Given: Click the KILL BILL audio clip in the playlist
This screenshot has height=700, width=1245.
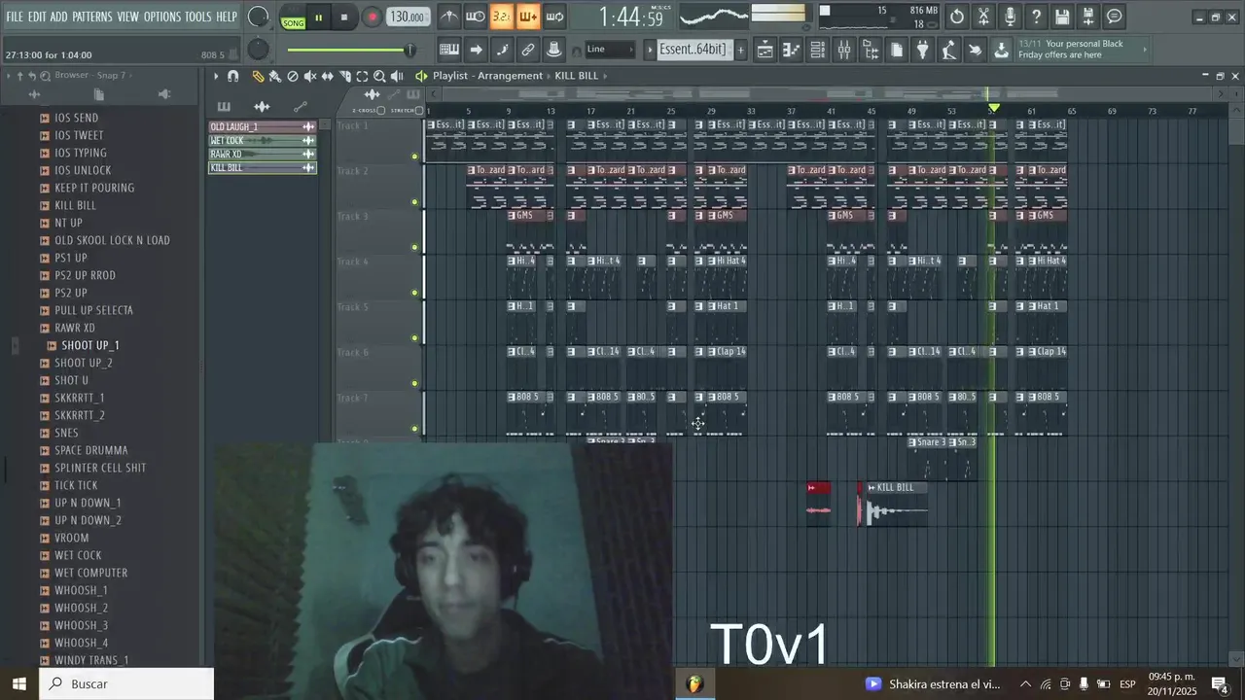Looking at the screenshot, I should pyautogui.click(x=897, y=504).
